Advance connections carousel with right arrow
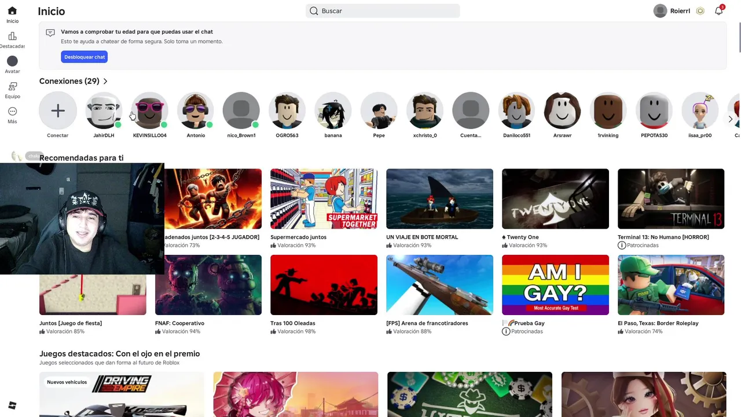741x417 pixels. [x=731, y=119]
